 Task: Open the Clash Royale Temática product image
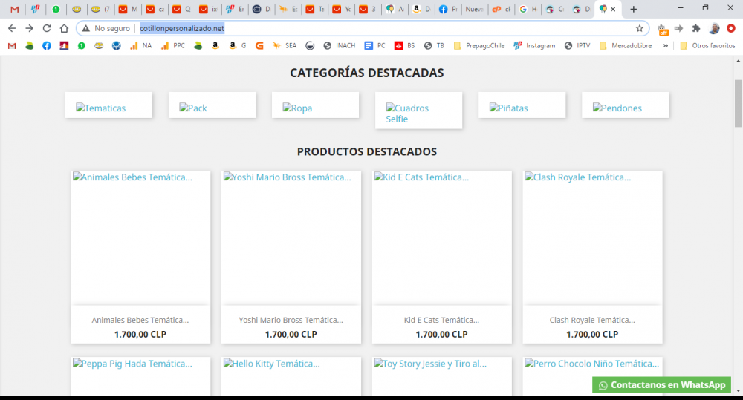coord(592,238)
